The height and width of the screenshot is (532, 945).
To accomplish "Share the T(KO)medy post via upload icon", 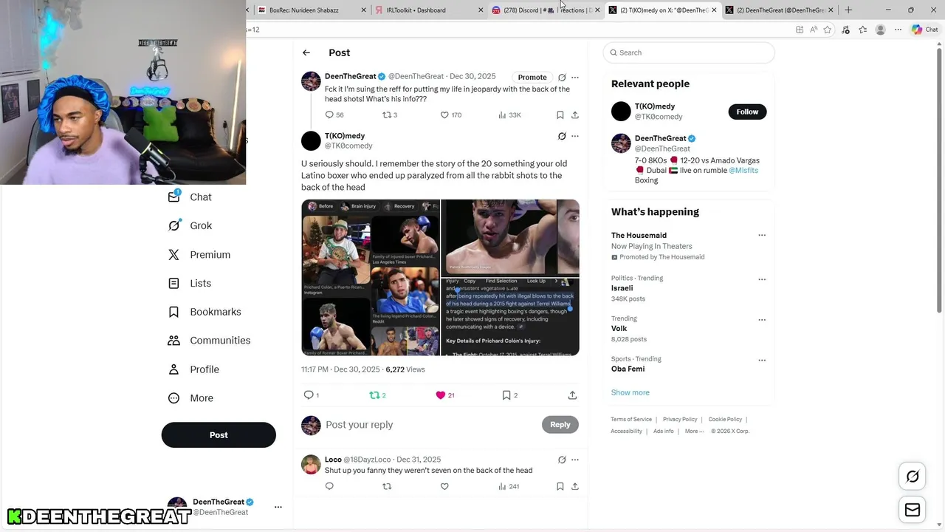I will click(572, 395).
